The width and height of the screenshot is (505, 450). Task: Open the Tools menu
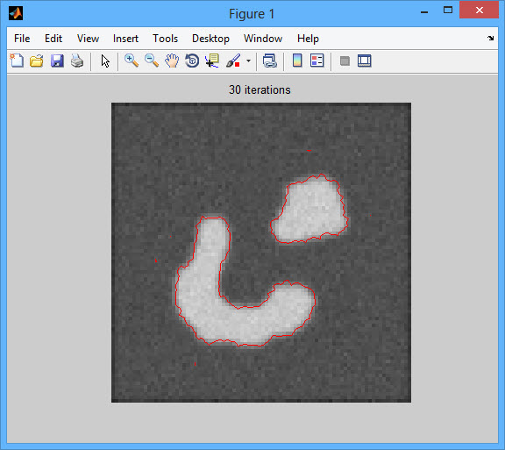pos(165,39)
